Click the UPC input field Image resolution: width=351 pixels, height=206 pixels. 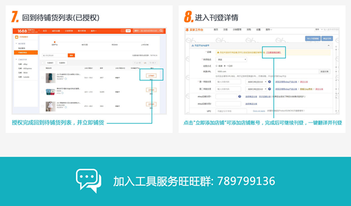point(231,111)
